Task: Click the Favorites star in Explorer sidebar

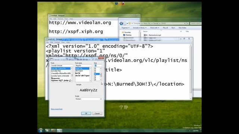Action: 123,32
